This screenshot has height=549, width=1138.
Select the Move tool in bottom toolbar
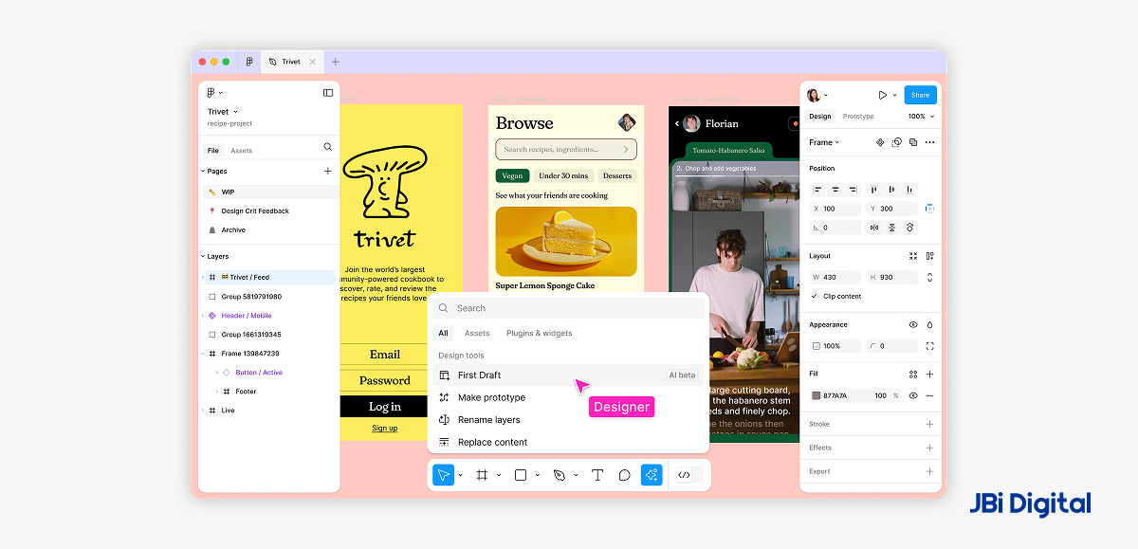coord(443,475)
